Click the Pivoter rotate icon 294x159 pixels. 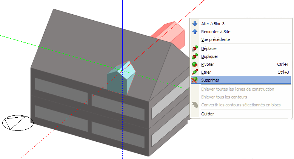tap(195, 64)
